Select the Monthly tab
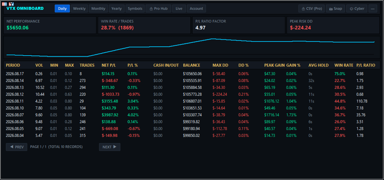The height and width of the screenshot is (180, 384). pyautogui.click(x=98, y=8)
